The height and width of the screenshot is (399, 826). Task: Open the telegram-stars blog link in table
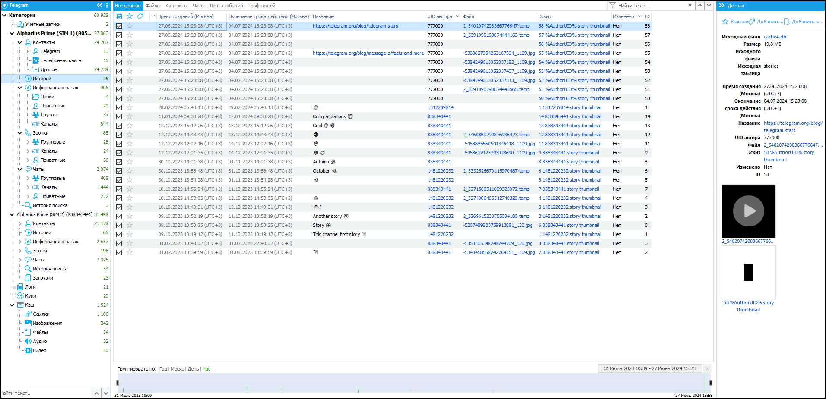(x=355, y=26)
